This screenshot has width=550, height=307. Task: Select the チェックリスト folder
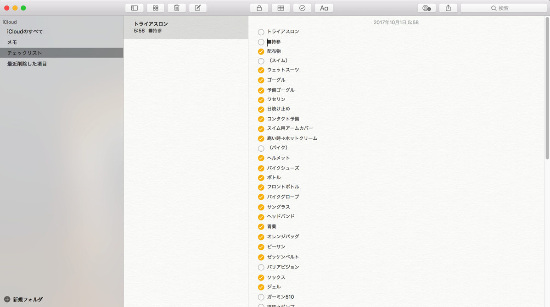click(62, 53)
